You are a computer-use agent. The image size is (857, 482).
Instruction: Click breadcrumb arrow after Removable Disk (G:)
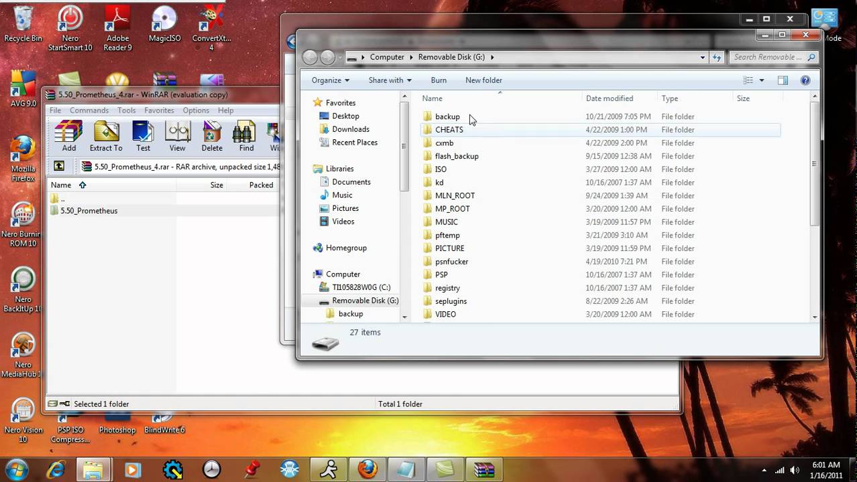pos(492,58)
